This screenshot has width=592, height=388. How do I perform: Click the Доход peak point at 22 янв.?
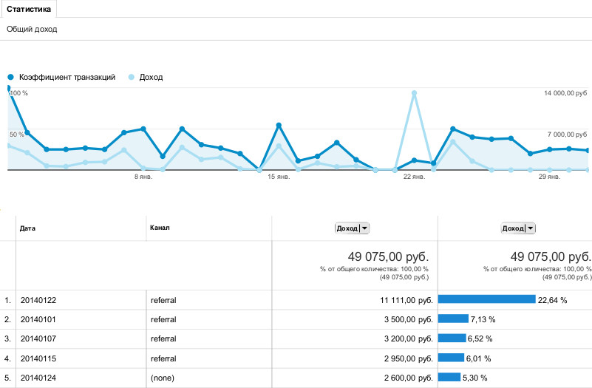[x=414, y=93]
